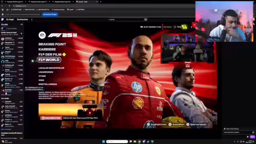
Task: Click the Twitch logo home icon
Action: [2, 20]
